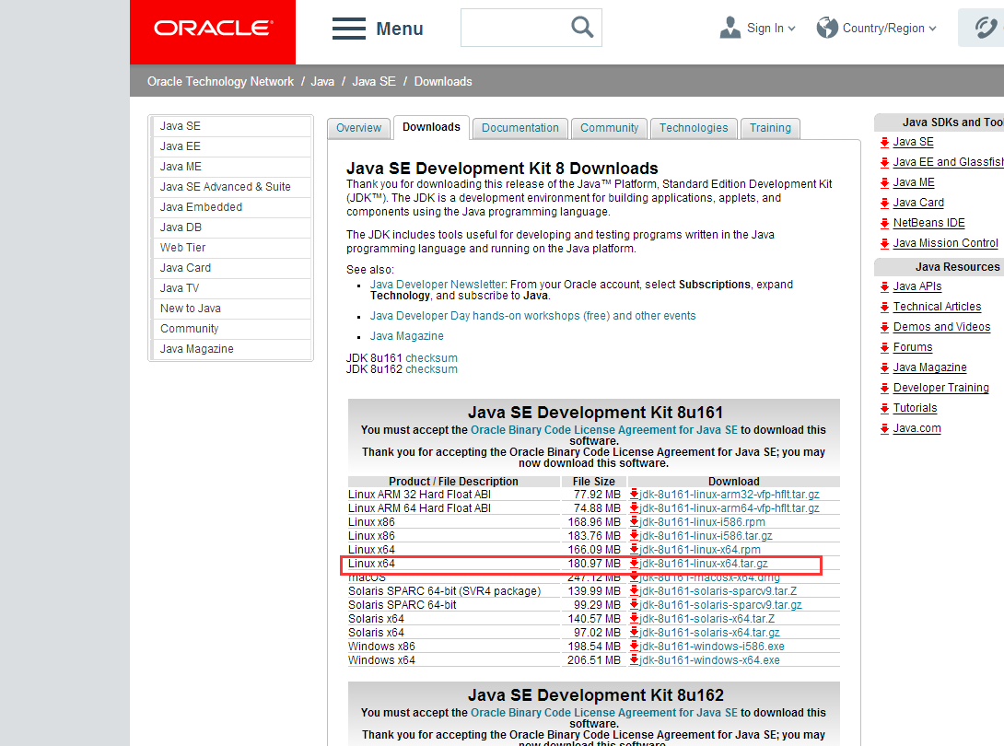
Task: Download jdk-8u161-linux-x64.tar.gz file link
Action: [704, 564]
